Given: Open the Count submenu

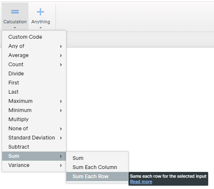Looking at the screenshot, I should (x=34, y=65).
